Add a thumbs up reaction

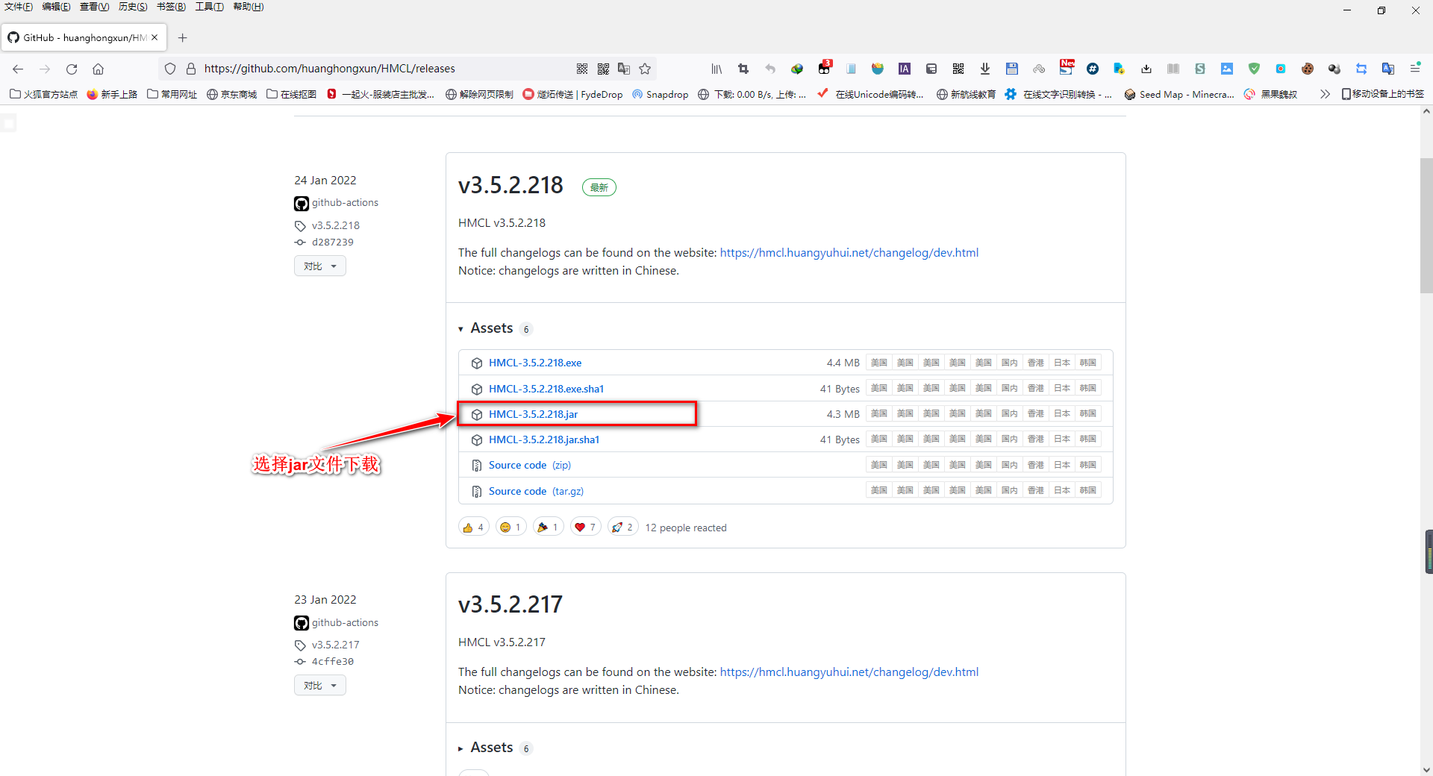(474, 528)
